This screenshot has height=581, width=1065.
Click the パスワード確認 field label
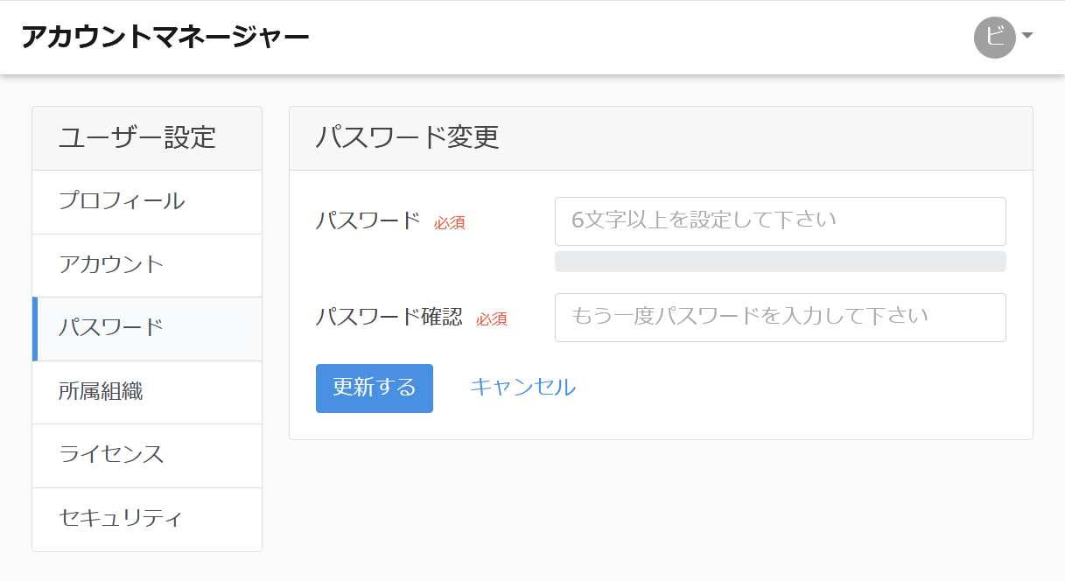point(389,317)
